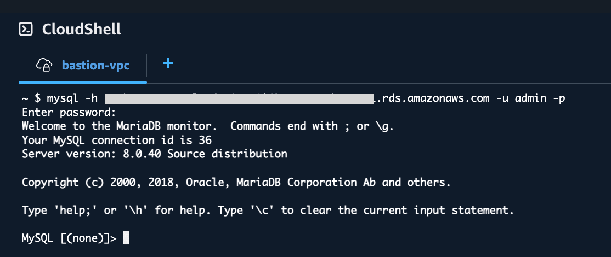Click the '-u admin' argument text

521,98
